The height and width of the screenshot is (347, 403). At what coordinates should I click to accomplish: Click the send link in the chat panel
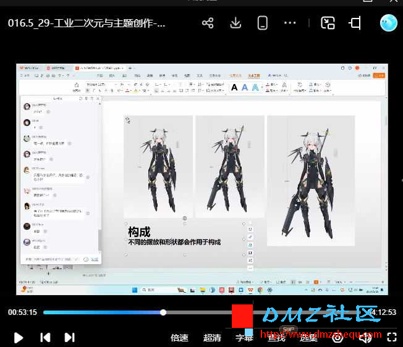pyautogui.click(x=95, y=259)
